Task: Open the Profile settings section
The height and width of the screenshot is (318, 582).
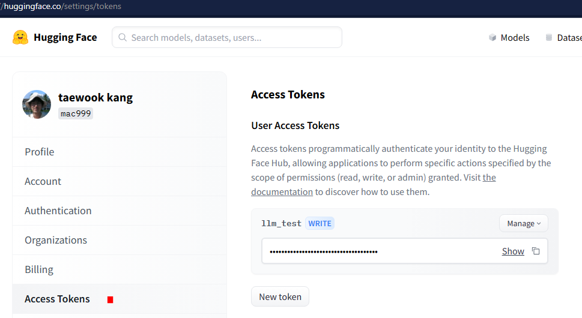Action: [120, 152]
